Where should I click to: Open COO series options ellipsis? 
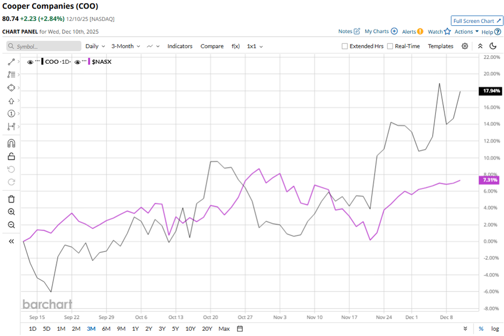click(38, 61)
